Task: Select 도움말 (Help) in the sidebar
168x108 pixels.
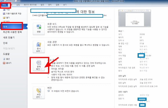Action: tap(6, 54)
